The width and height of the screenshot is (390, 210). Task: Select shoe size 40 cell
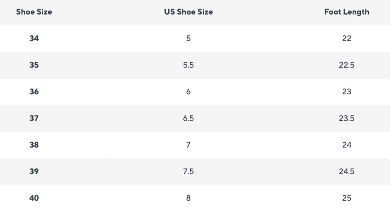click(x=34, y=198)
